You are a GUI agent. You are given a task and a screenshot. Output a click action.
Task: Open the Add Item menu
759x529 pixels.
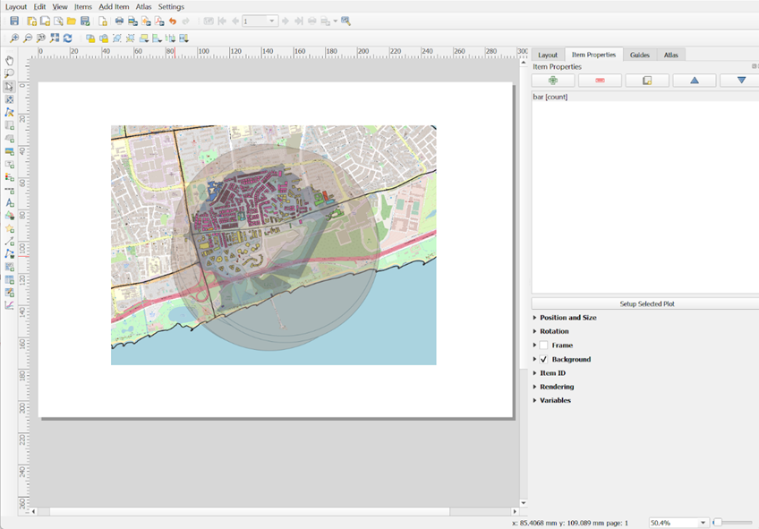tap(114, 6)
